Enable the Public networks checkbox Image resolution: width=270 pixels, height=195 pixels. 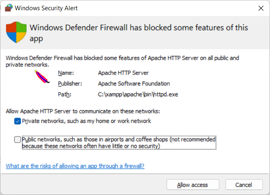coord(18,139)
